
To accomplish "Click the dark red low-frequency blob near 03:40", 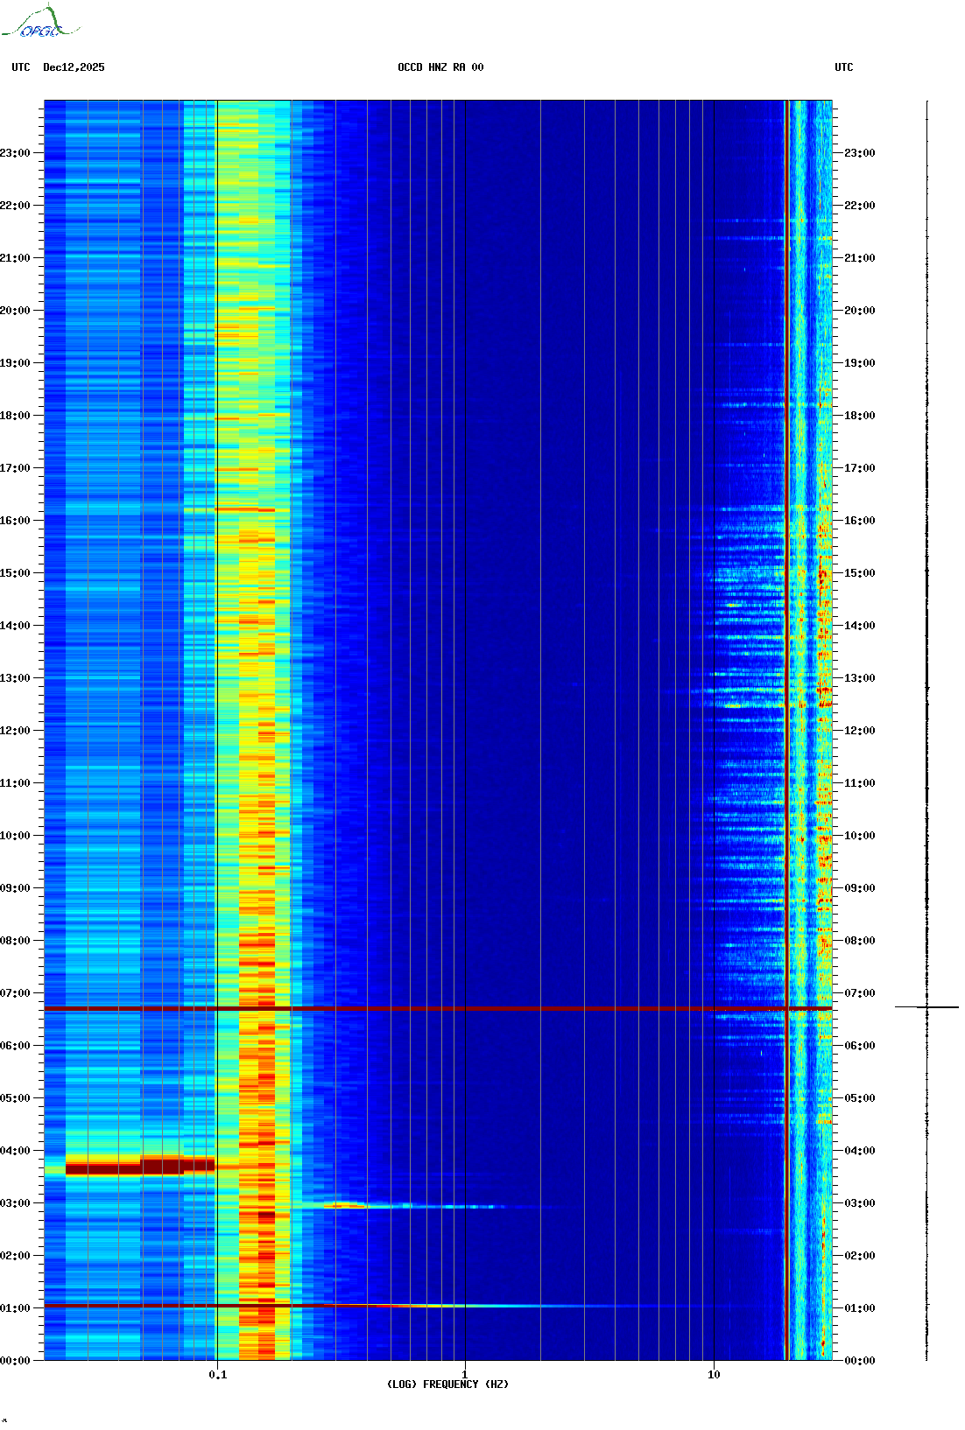I will [140, 1167].
